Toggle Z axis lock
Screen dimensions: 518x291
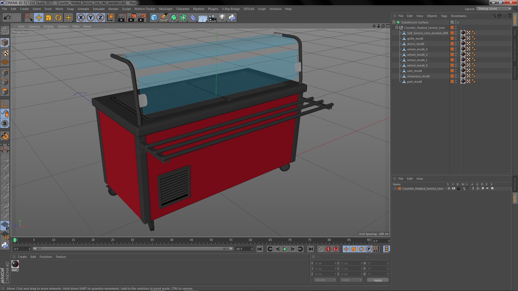click(x=100, y=18)
